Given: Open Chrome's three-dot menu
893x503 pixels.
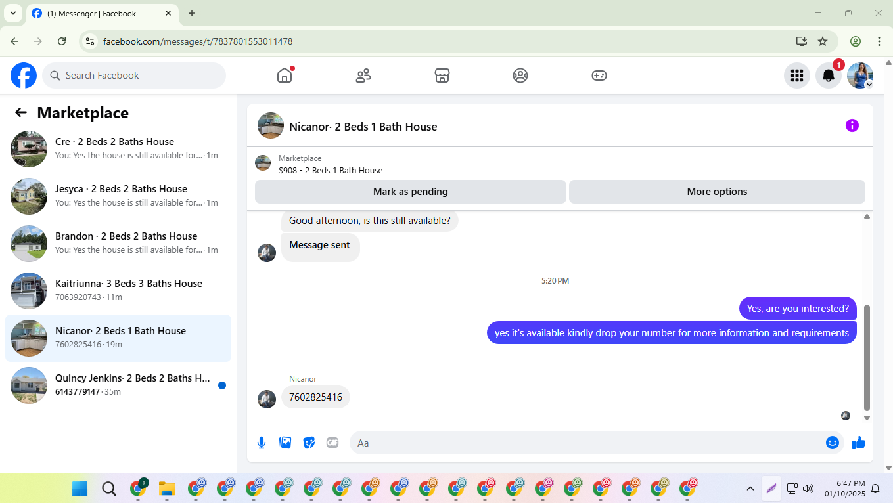Looking at the screenshot, I should point(879,41).
